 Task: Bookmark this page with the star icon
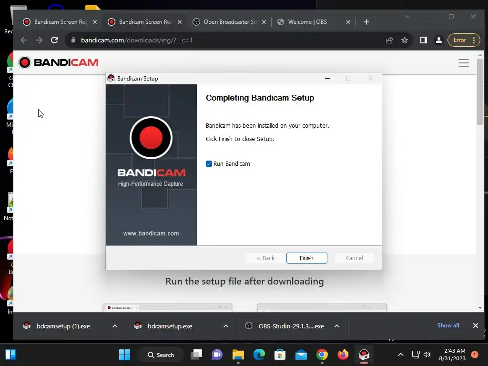pos(405,40)
